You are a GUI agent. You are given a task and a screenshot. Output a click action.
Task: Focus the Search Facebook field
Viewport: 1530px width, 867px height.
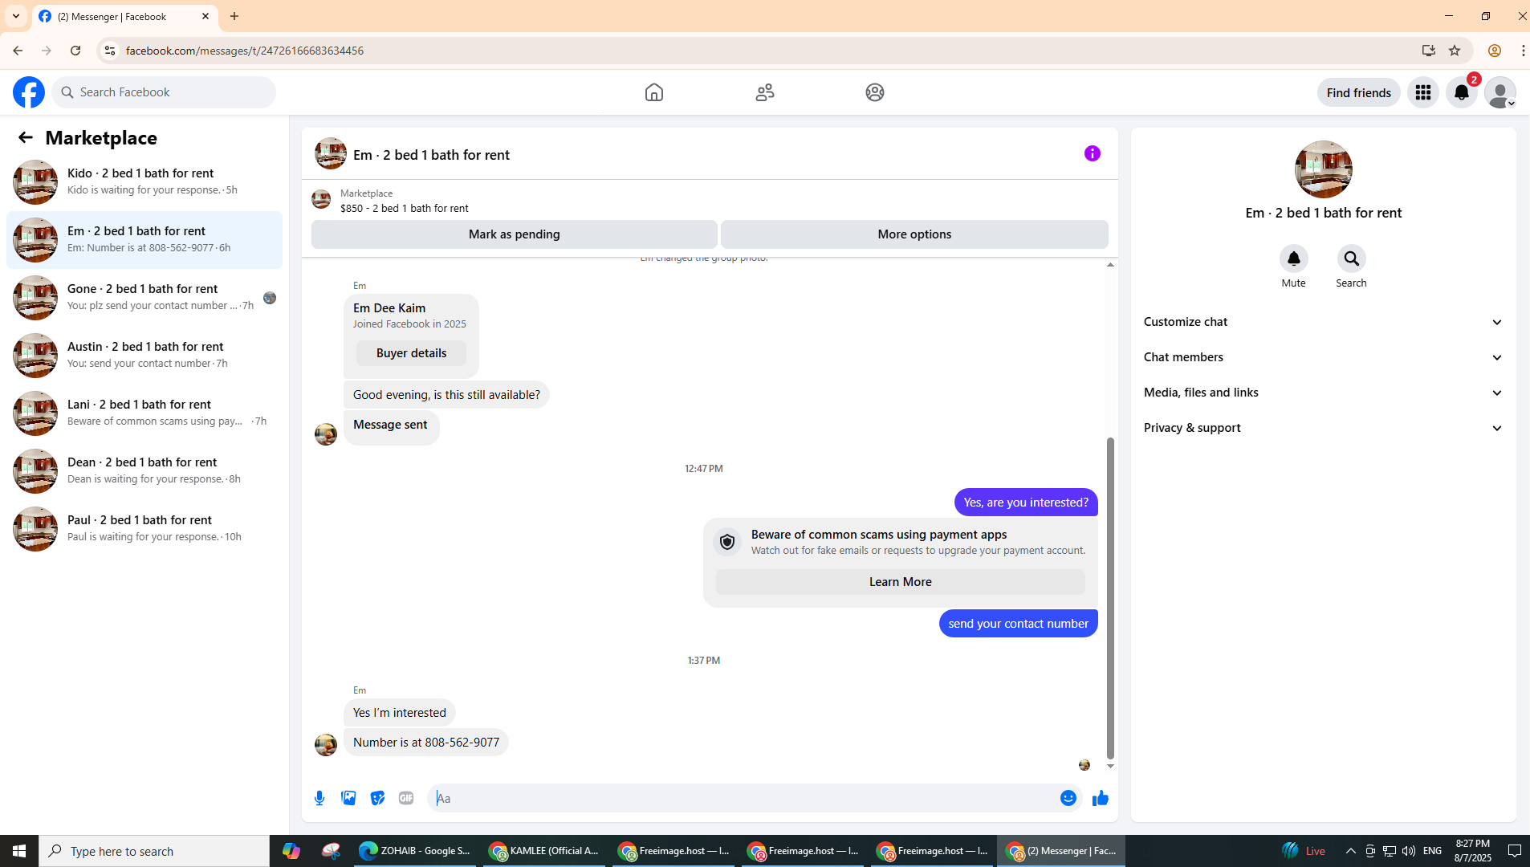point(164,92)
